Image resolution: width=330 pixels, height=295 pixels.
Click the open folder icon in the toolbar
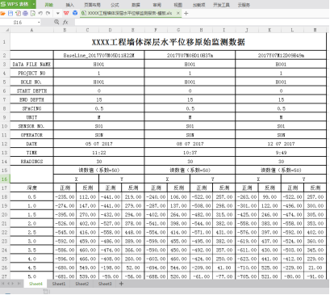(x=3, y=13)
